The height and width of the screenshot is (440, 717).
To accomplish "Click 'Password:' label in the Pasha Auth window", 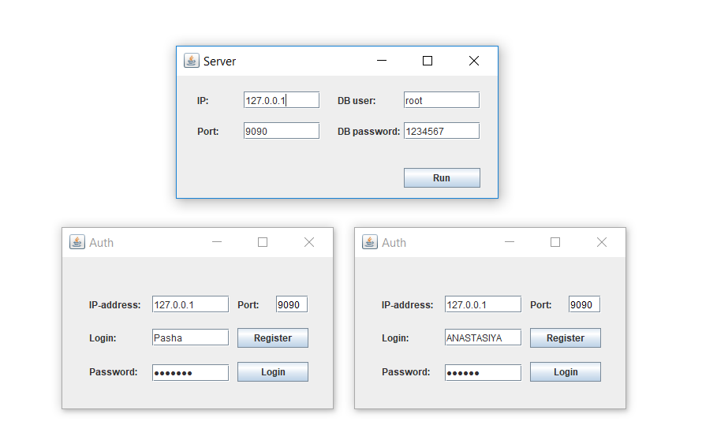I will (x=114, y=372).
